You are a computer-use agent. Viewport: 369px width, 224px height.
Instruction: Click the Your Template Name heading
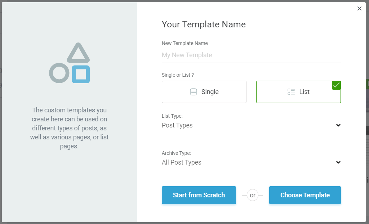[204, 24]
